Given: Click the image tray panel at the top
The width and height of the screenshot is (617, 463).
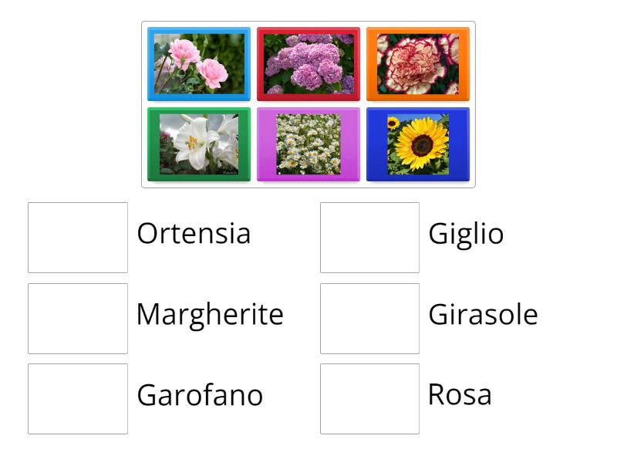Looking at the screenshot, I should pyautogui.click(x=308, y=104).
